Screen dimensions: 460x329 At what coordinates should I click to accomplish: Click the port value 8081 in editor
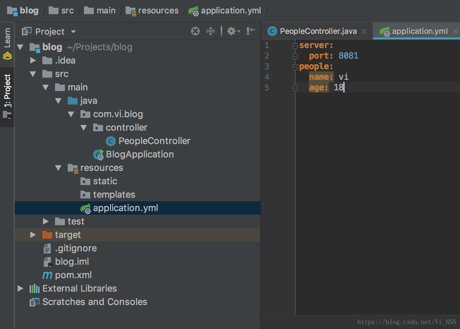348,56
